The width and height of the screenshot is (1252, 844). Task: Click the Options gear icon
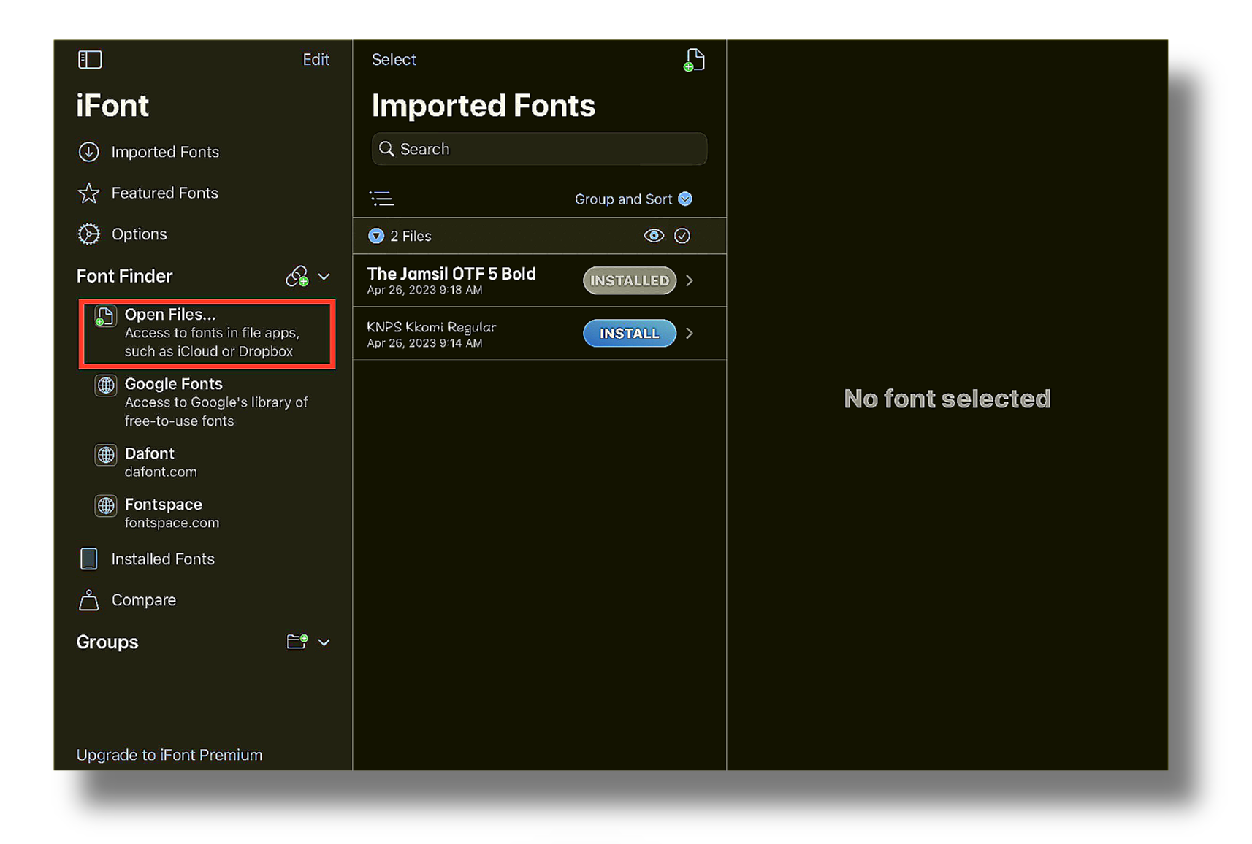(x=89, y=234)
